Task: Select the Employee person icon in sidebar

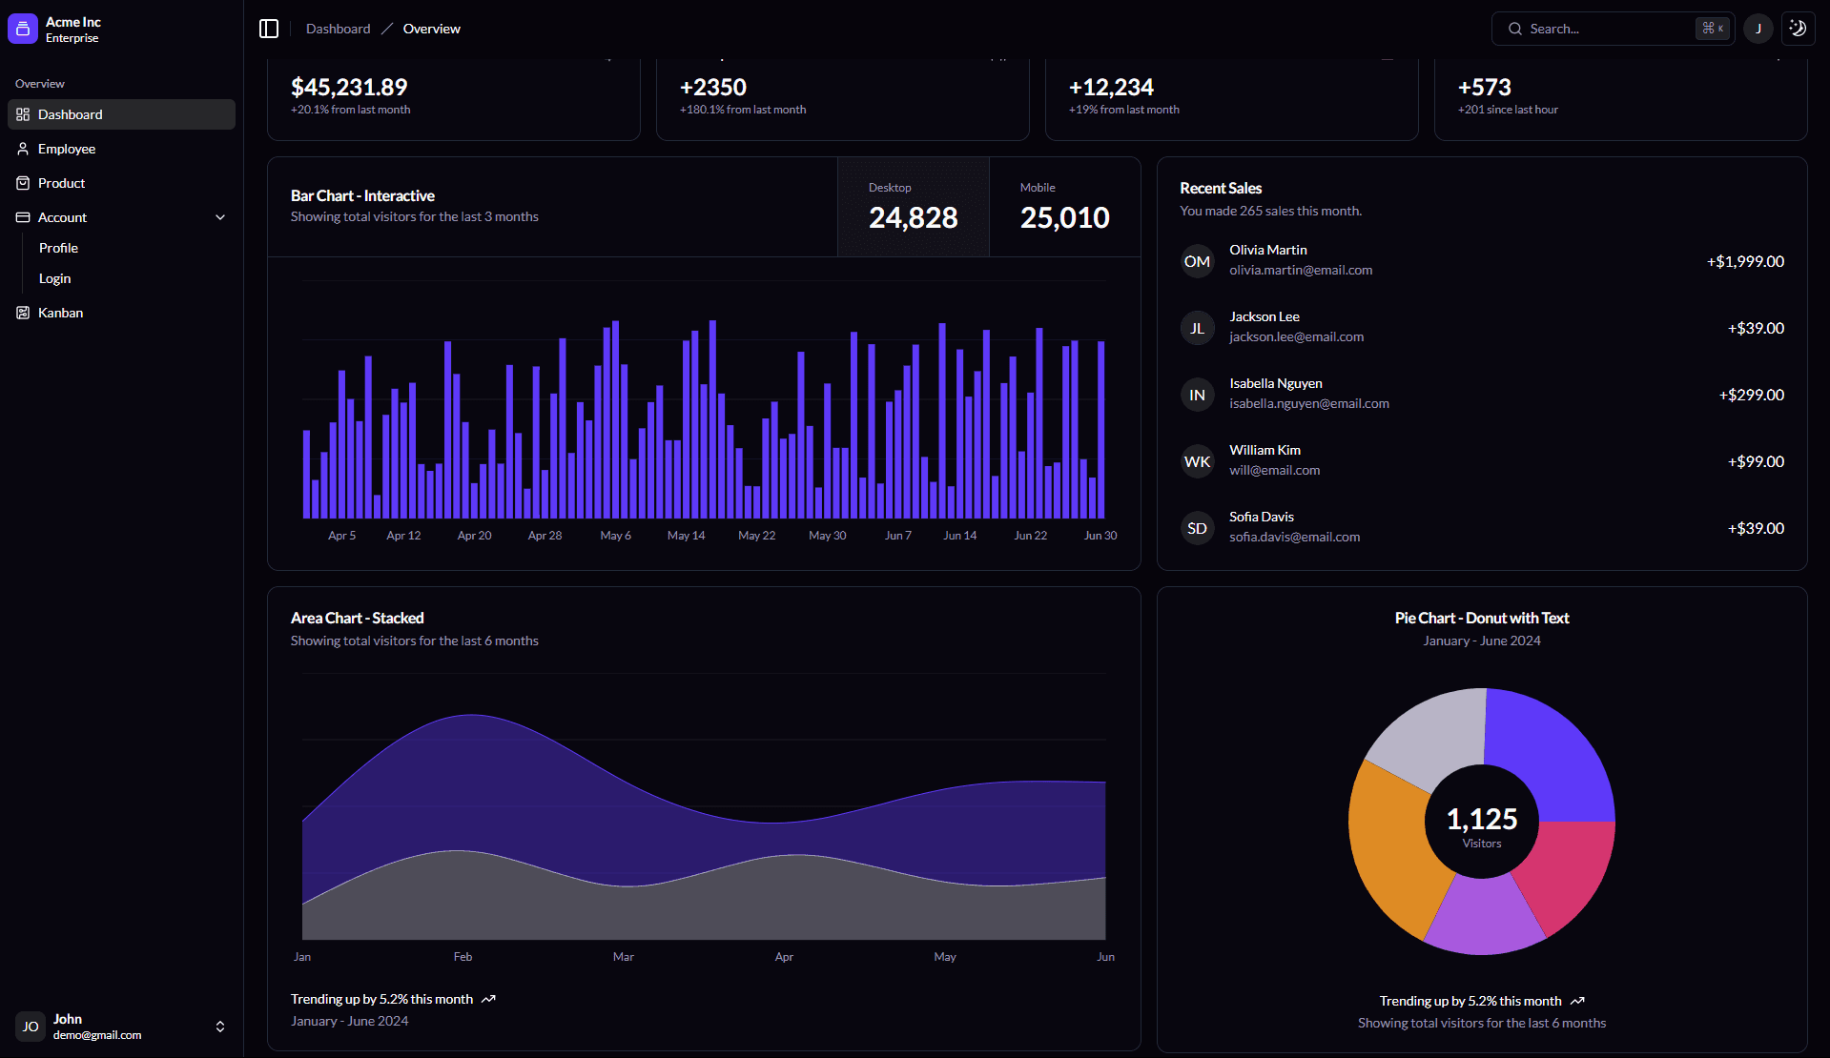Action: pyautogui.click(x=23, y=149)
